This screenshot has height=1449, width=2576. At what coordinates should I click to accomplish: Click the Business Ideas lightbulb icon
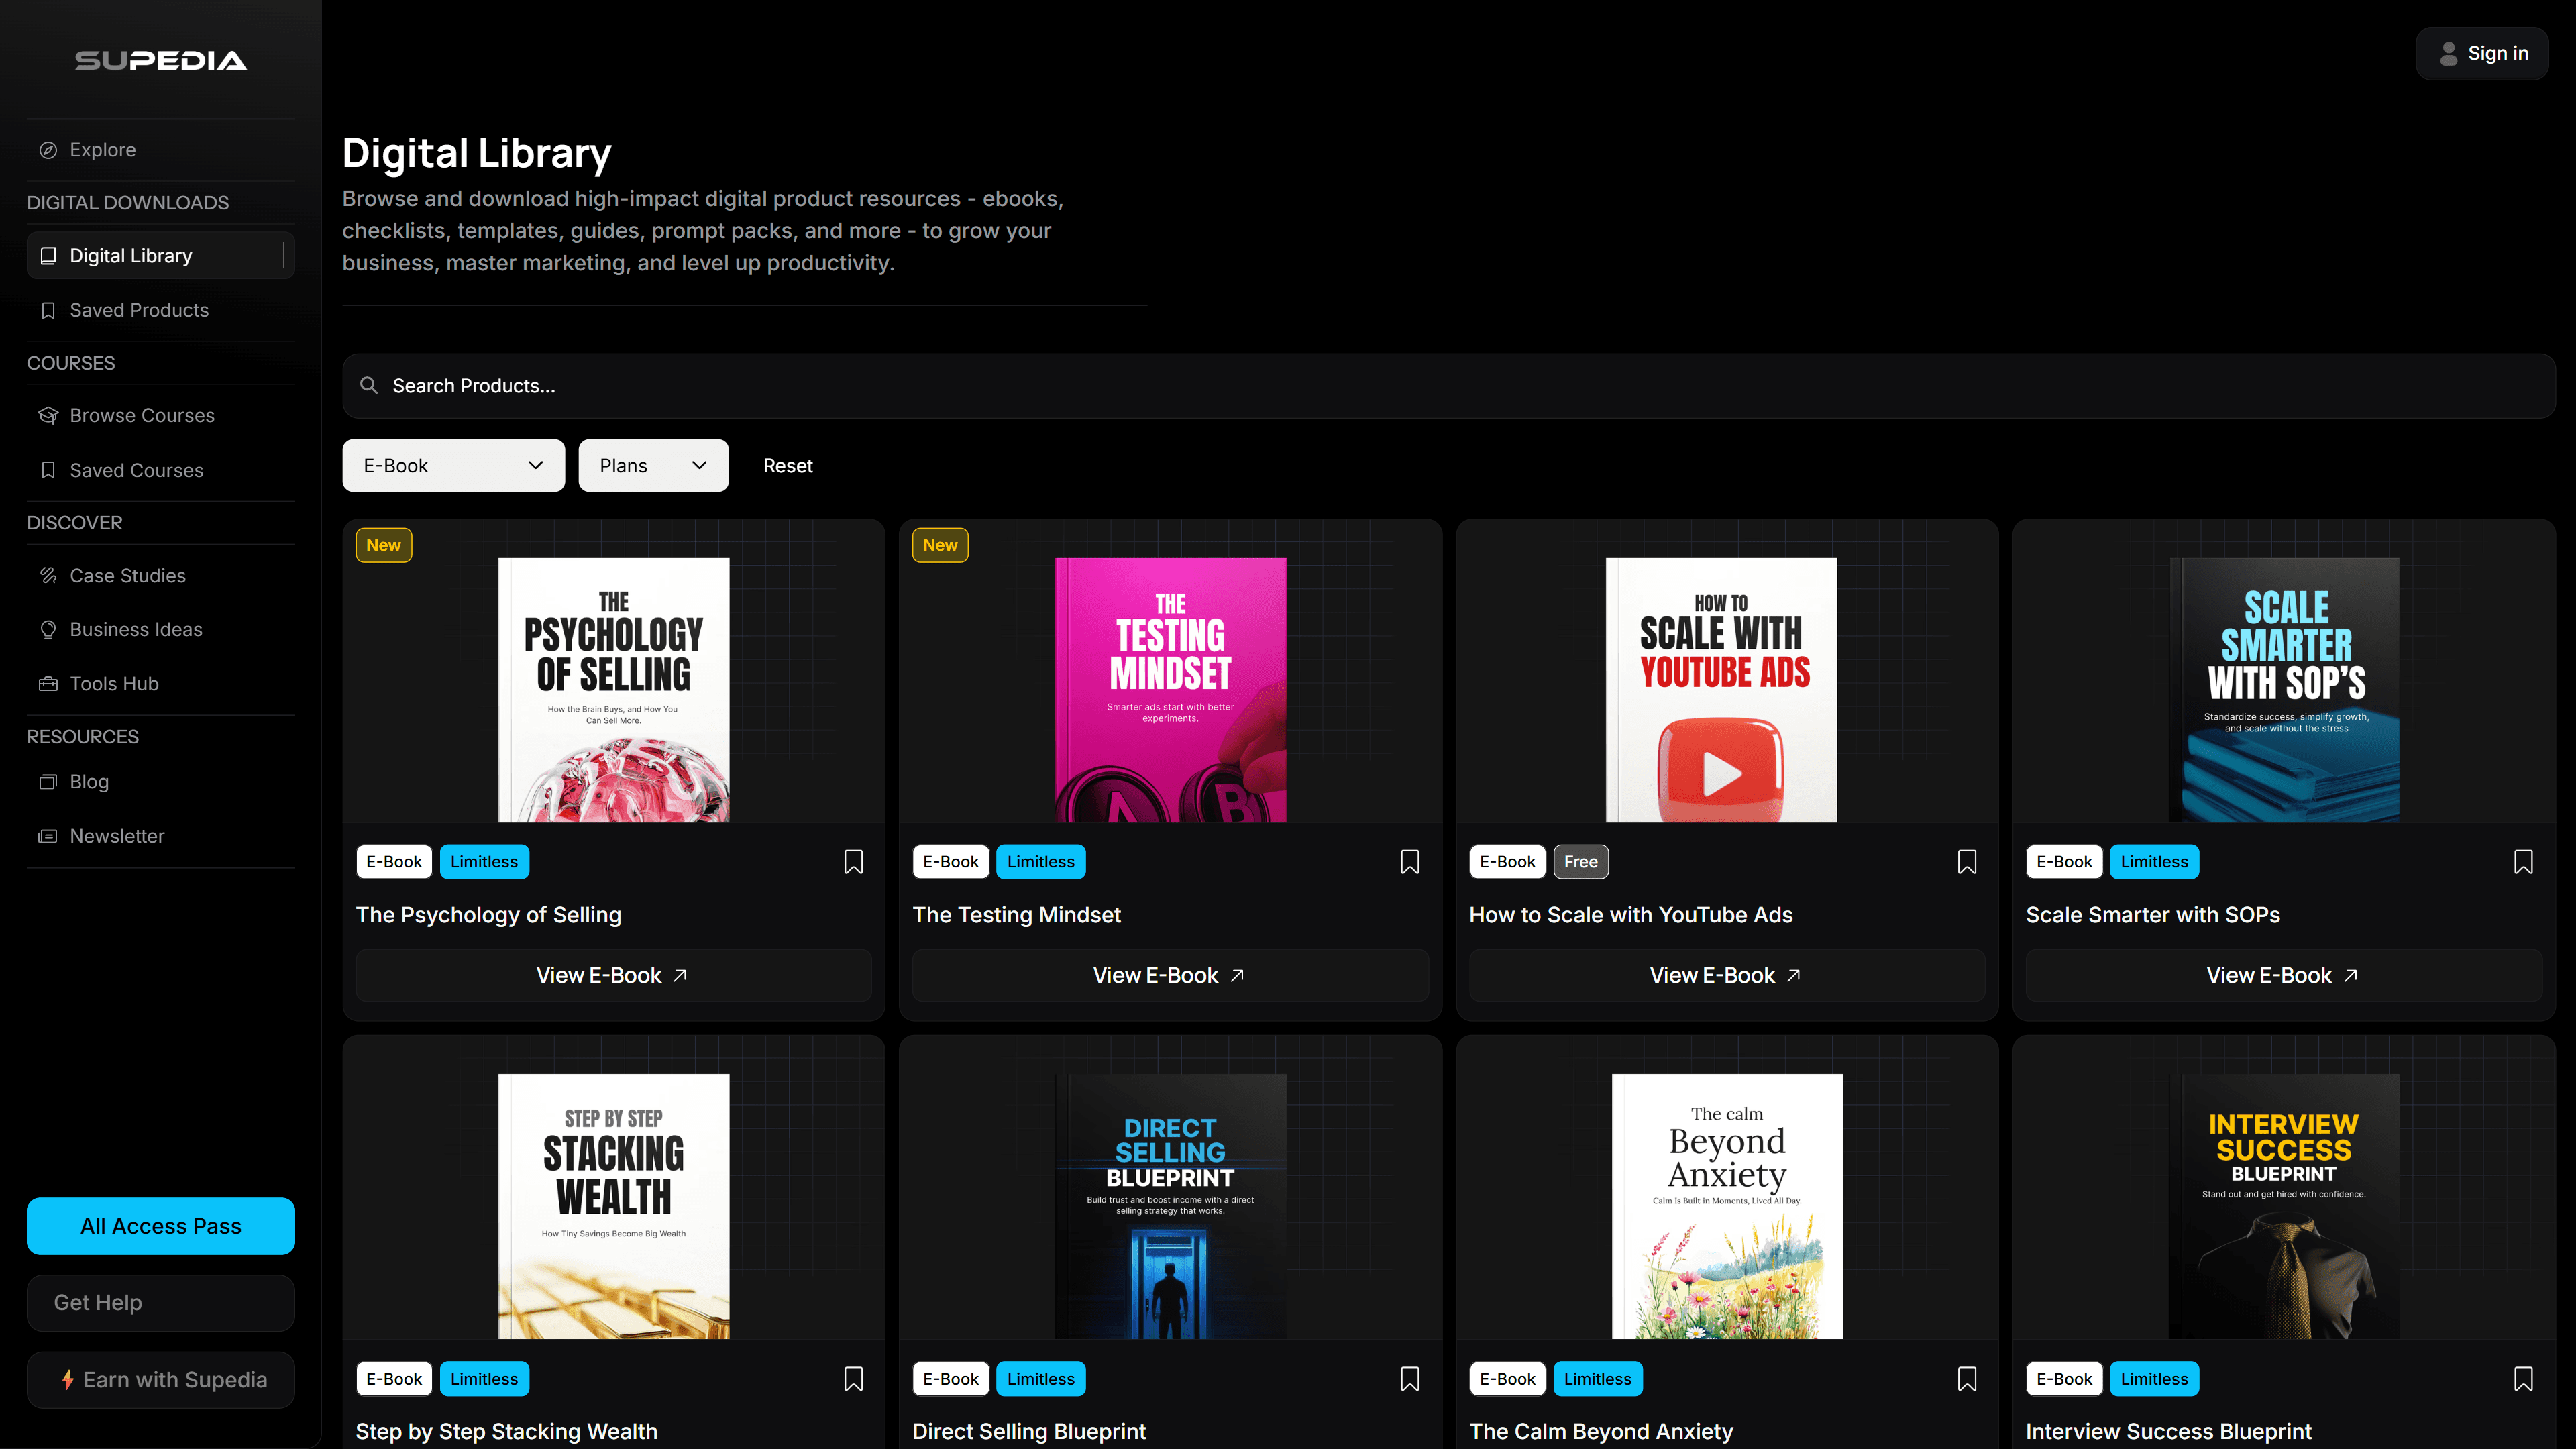click(48, 629)
